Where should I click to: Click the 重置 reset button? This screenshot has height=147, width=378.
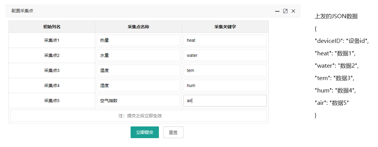pyautogui.click(x=173, y=132)
